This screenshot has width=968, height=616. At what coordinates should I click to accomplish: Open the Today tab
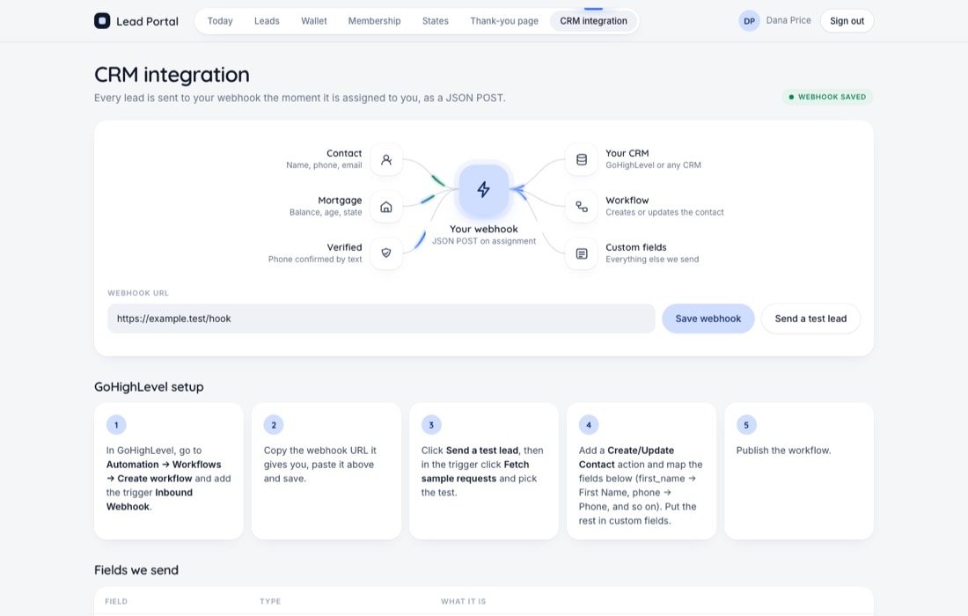pyautogui.click(x=220, y=21)
